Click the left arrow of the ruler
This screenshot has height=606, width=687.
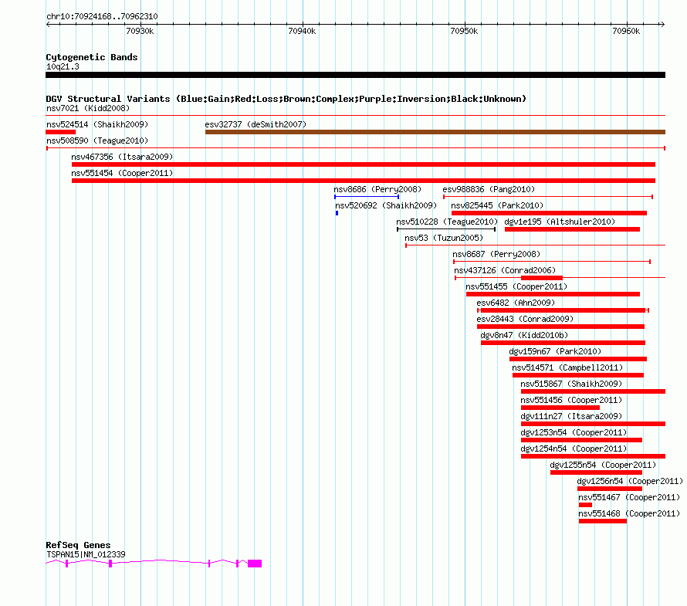pos(48,24)
